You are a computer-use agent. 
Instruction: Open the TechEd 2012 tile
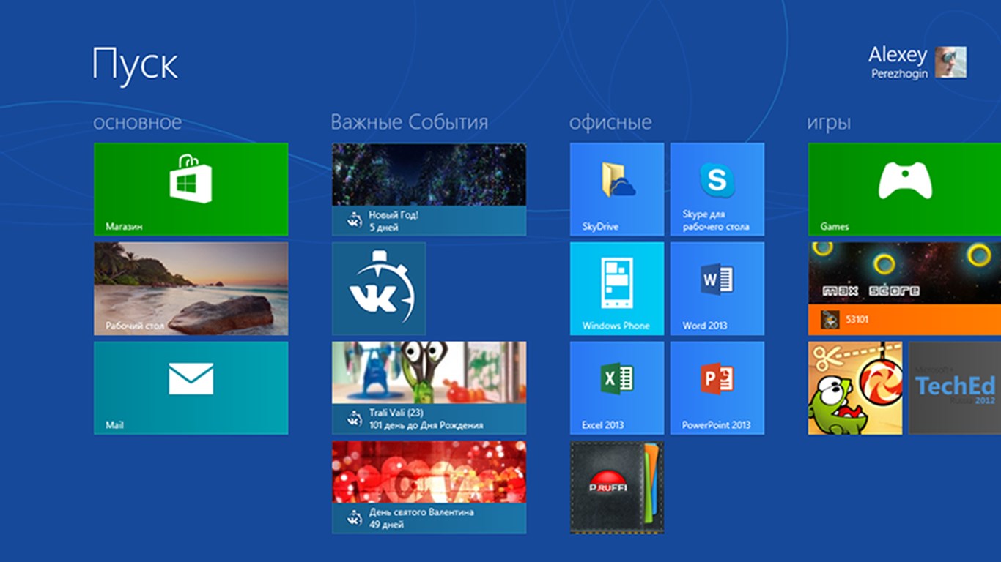[x=955, y=388]
